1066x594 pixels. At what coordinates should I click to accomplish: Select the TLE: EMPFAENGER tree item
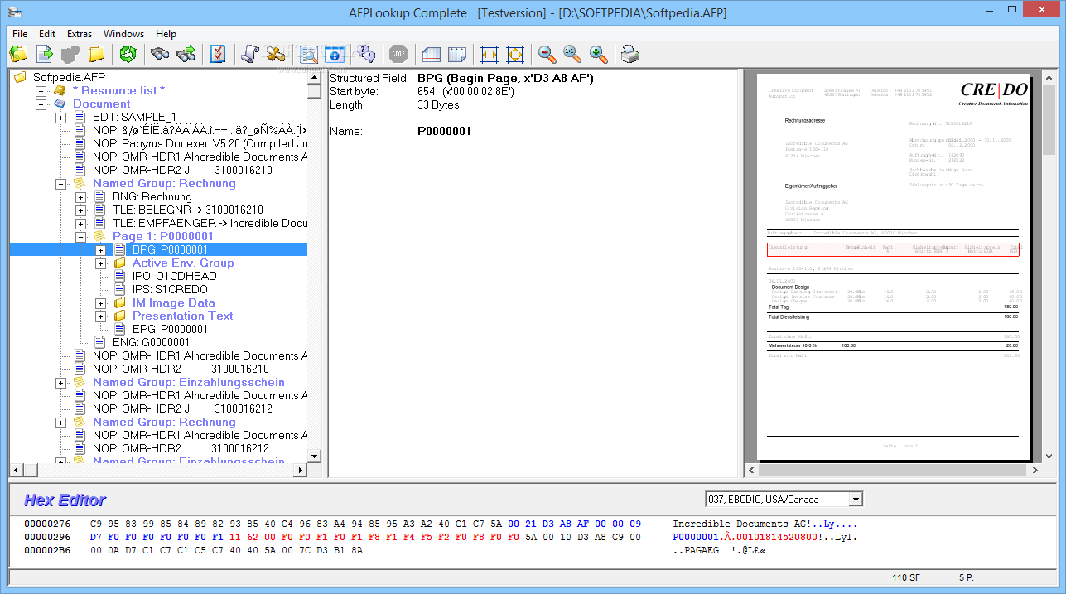[x=210, y=223]
